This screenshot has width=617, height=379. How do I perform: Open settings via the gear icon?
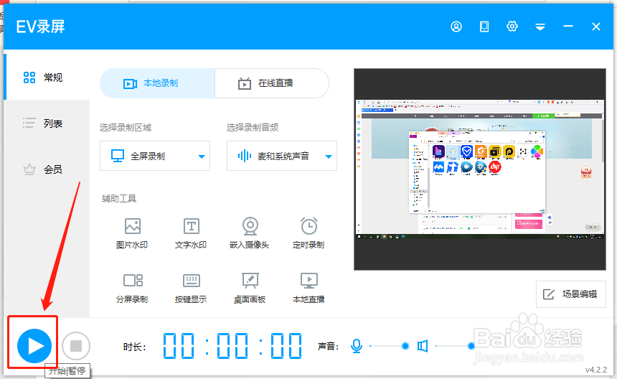512,27
